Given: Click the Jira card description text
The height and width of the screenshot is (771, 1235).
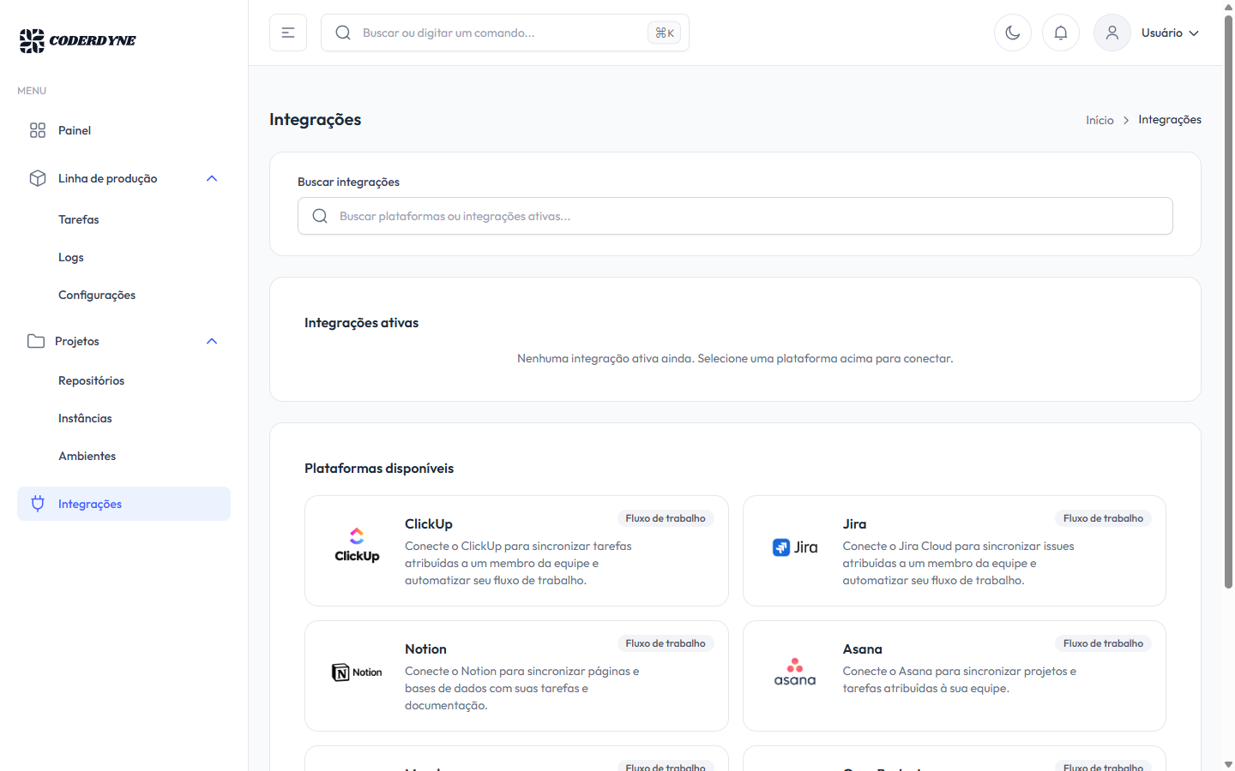Looking at the screenshot, I should pos(958,563).
